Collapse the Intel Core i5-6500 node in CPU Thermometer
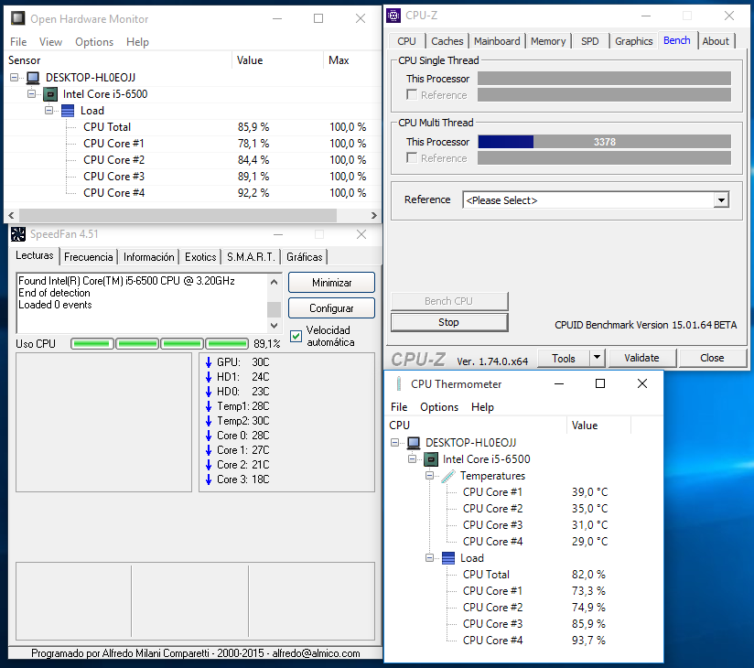 (x=412, y=458)
